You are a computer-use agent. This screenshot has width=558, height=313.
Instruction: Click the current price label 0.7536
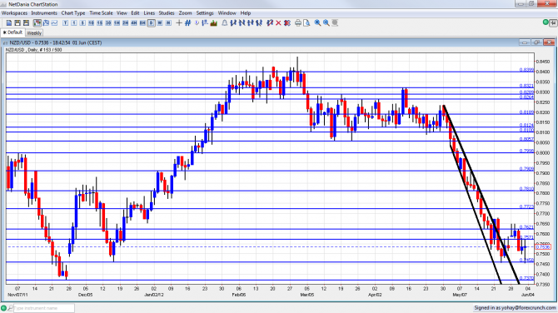pyautogui.click(x=543, y=247)
